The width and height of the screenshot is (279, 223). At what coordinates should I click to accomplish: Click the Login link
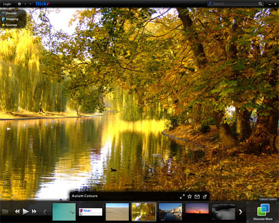(7, 4)
